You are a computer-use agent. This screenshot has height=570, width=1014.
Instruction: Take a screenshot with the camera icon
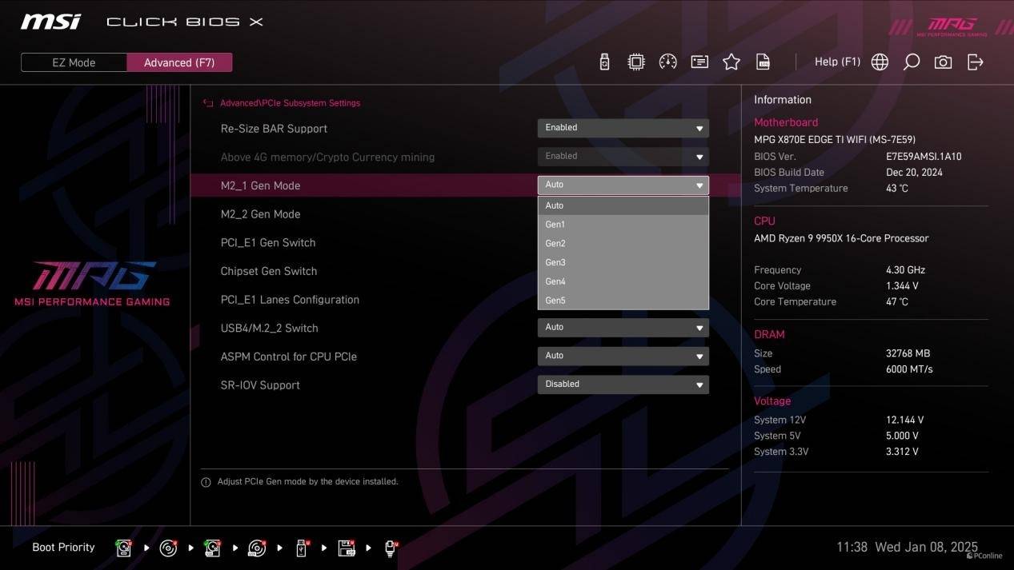tap(944, 62)
